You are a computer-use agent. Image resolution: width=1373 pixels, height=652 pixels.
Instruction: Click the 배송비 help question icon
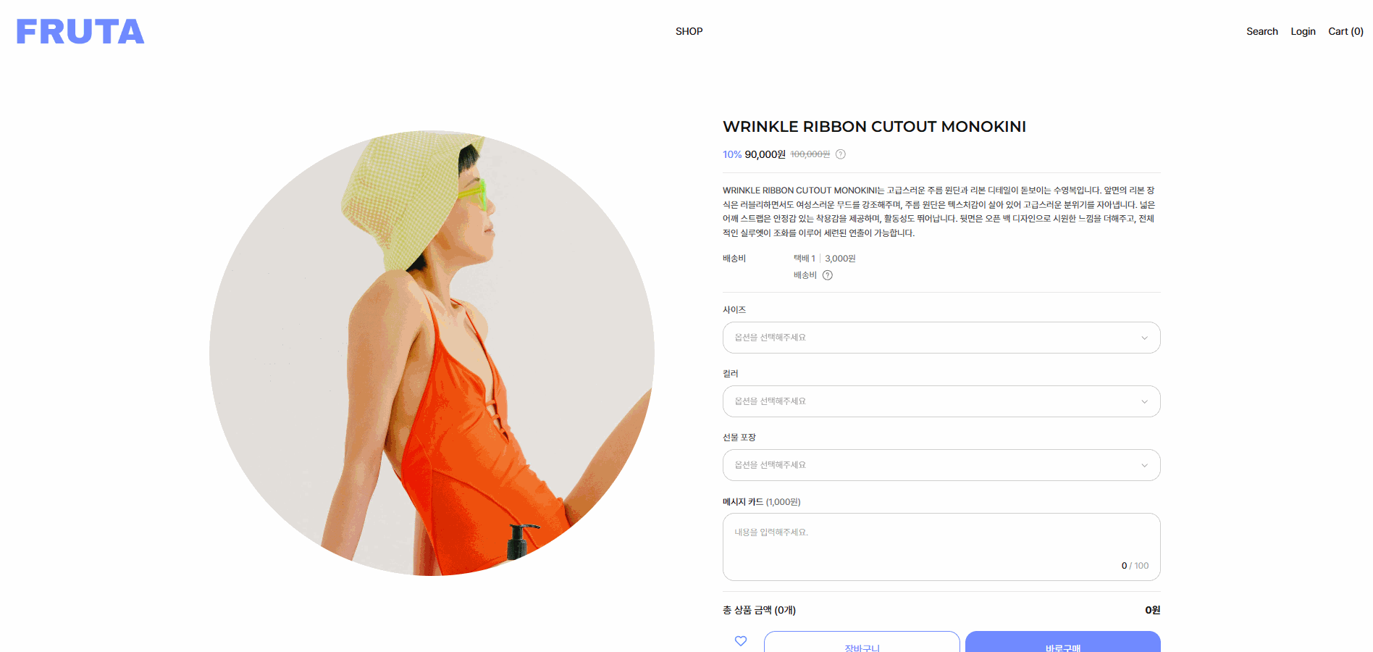click(x=828, y=275)
